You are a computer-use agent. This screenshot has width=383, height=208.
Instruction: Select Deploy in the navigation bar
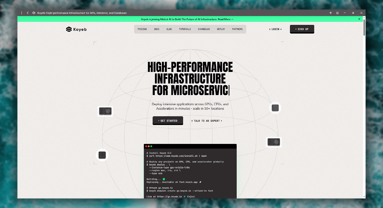pos(221,29)
